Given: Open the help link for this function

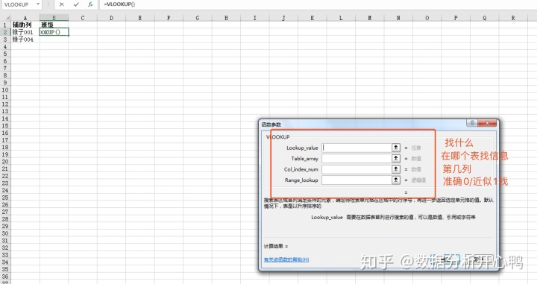Looking at the screenshot, I should pos(286,259).
